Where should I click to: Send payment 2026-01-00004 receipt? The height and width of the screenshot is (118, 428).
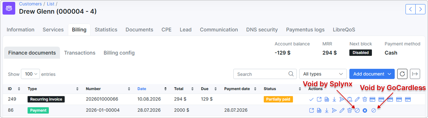334,110
